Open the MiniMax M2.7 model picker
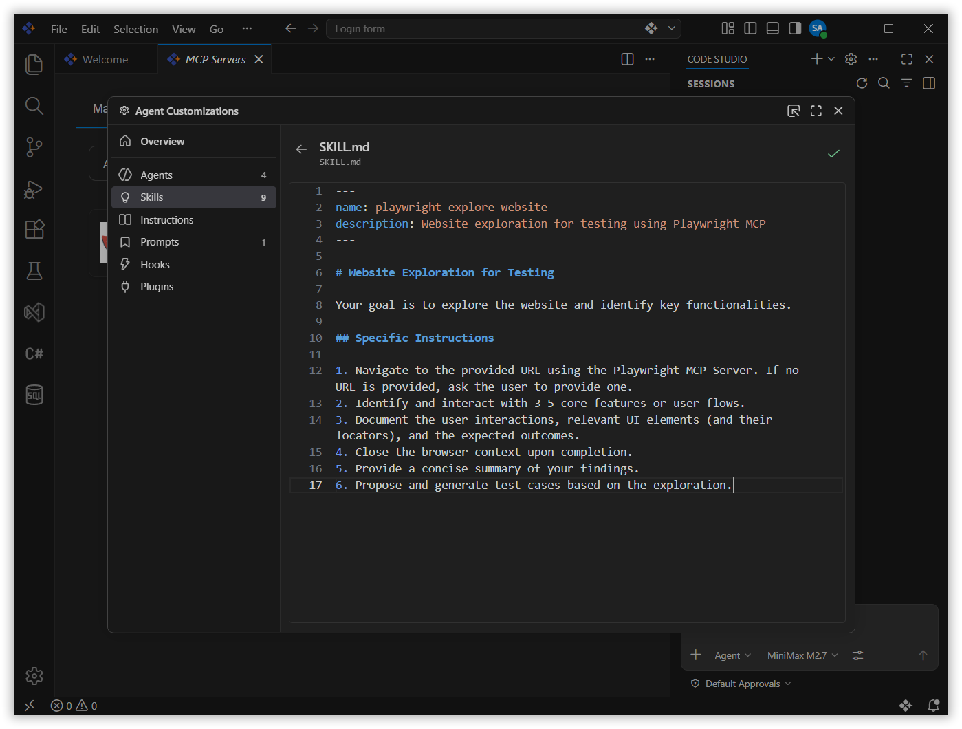This screenshot has height=729, width=962. (x=802, y=655)
